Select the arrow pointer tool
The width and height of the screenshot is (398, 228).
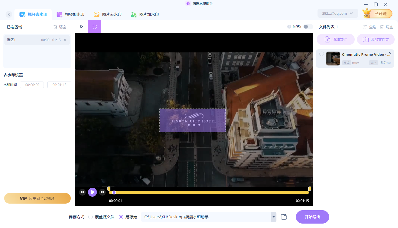click(x=81, y=27)
